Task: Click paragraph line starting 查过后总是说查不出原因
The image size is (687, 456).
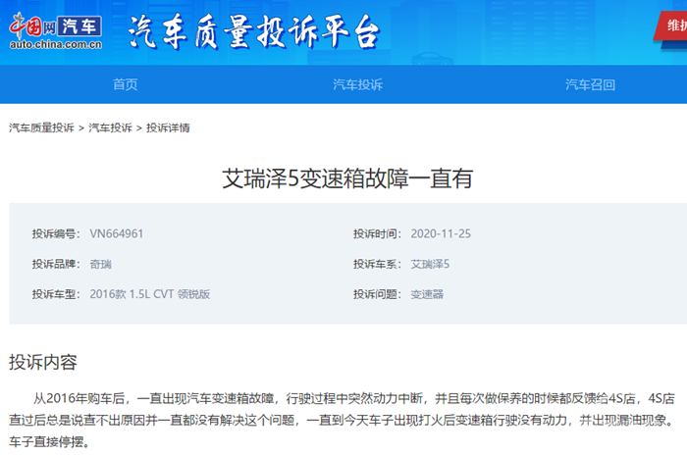Action: coord(342,420)
